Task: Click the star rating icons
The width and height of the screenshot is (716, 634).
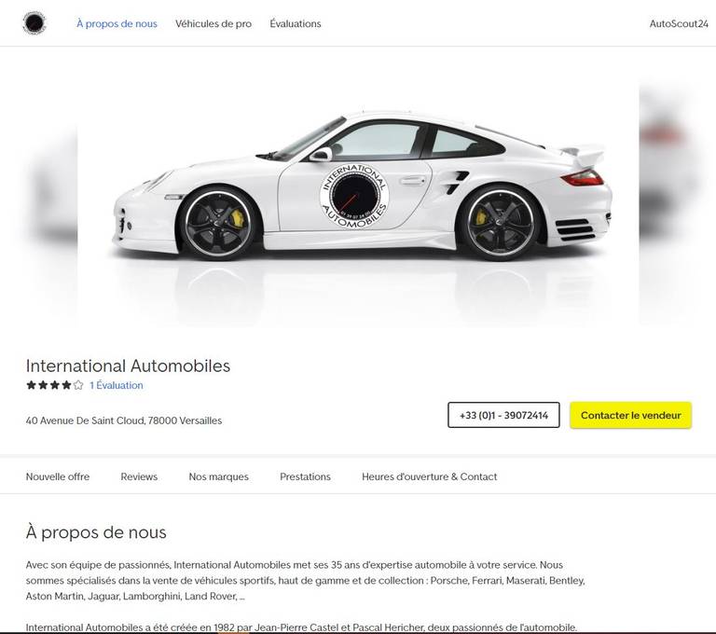Action: (55, 385)
